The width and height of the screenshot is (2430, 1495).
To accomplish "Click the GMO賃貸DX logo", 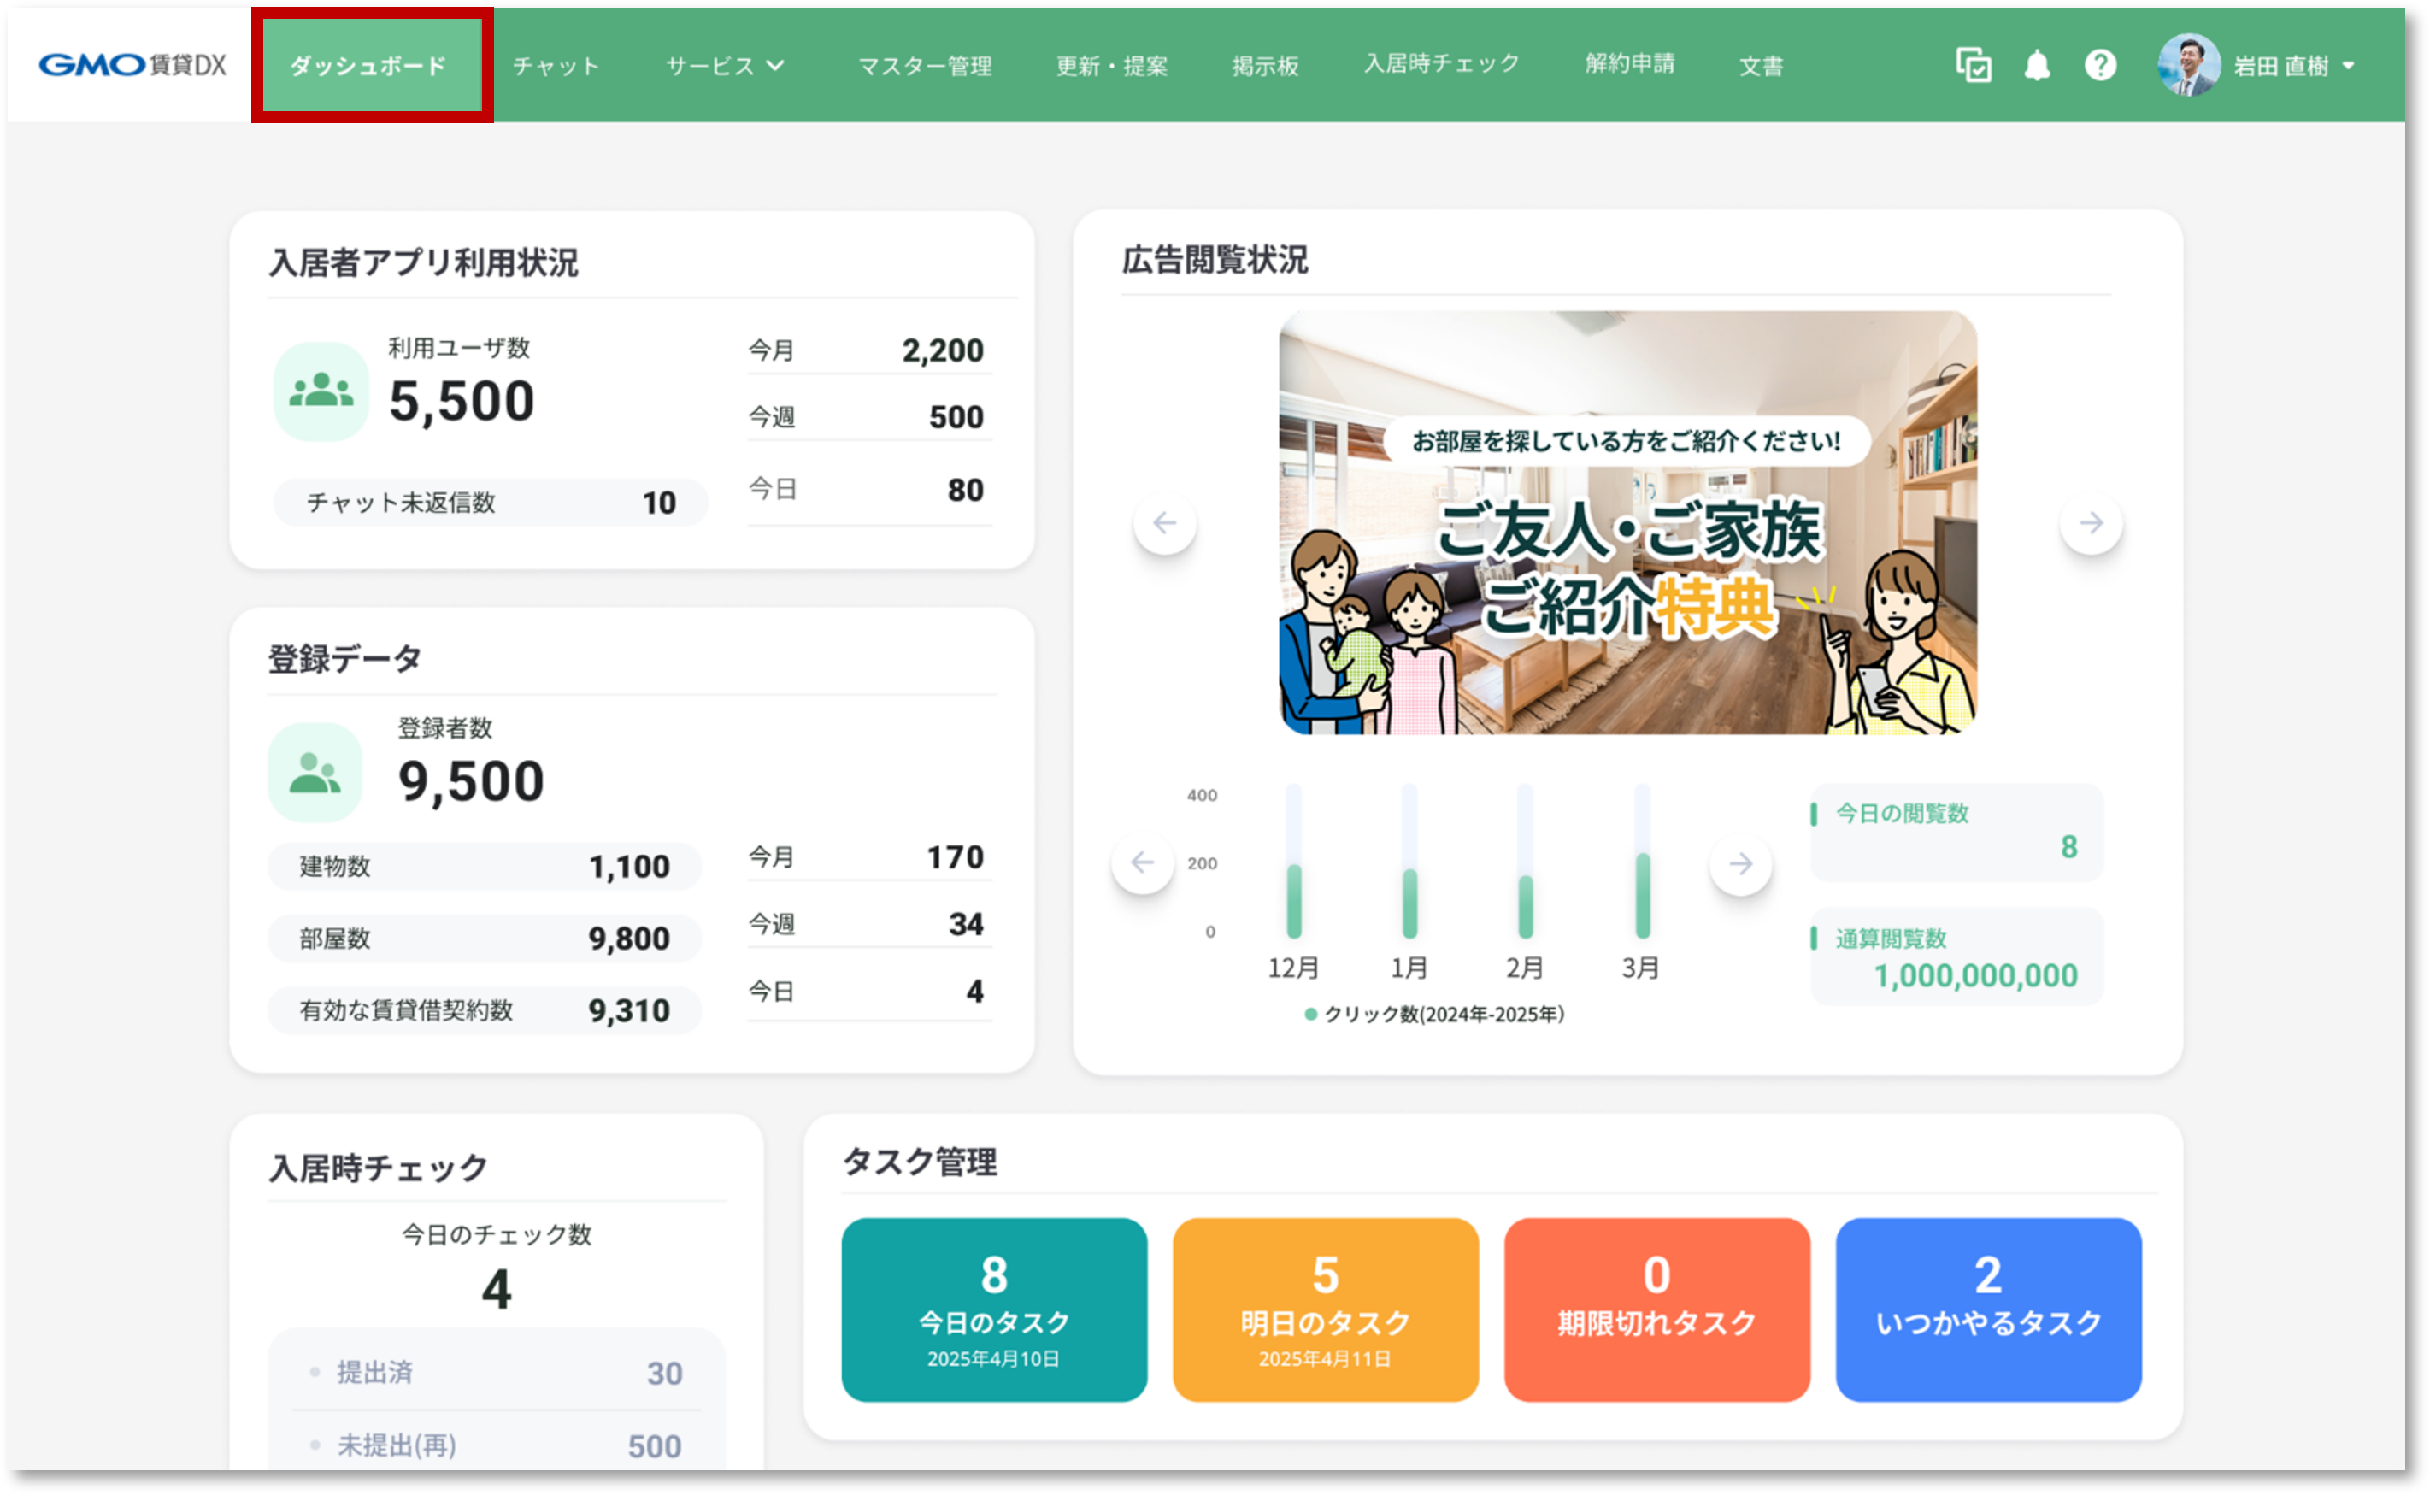I will pyautogui.click(x=132, y=64).
